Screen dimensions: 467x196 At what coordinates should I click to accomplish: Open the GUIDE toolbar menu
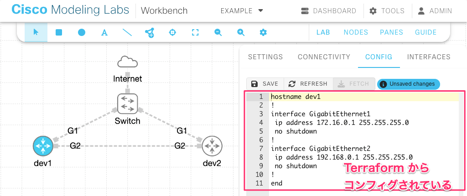425,32
